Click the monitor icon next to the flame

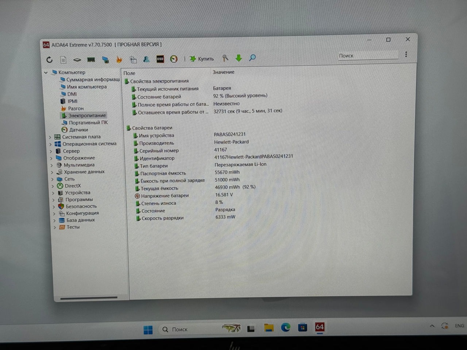pyautogui.click(x=105, y=59)
